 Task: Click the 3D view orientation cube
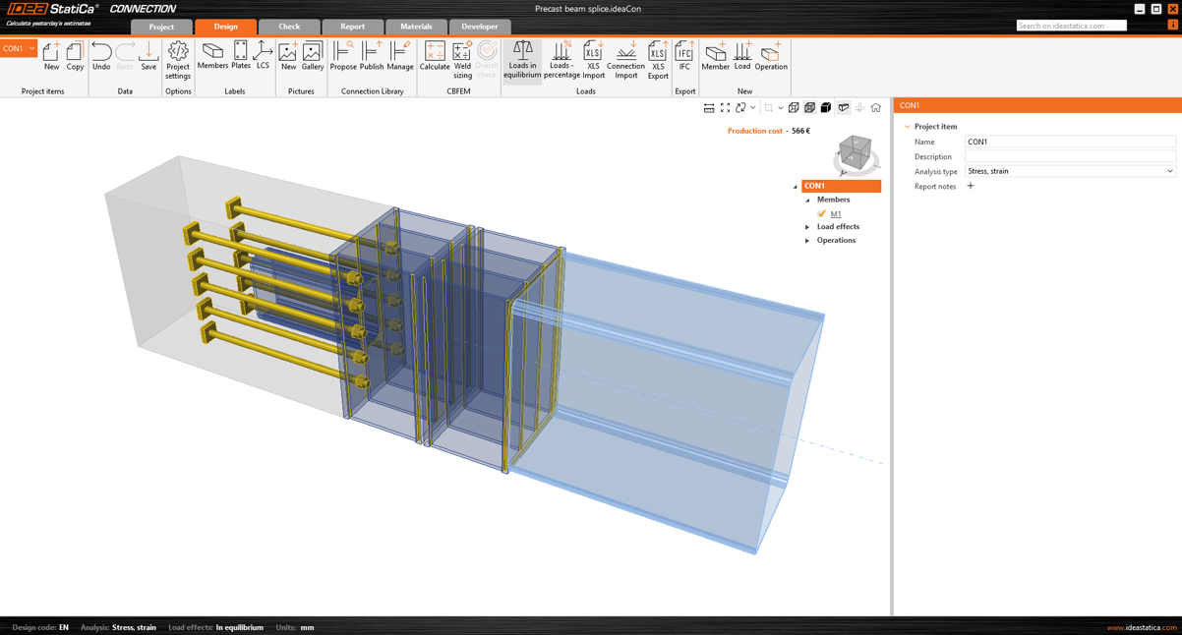coord(854,153)
